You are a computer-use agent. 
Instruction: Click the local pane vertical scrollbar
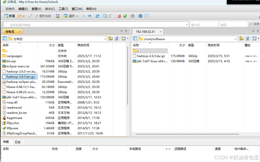127,75
